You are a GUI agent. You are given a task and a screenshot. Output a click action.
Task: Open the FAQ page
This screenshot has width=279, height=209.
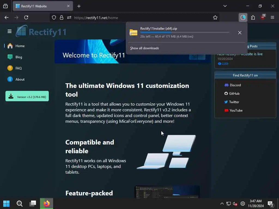(x=14, y=68)
